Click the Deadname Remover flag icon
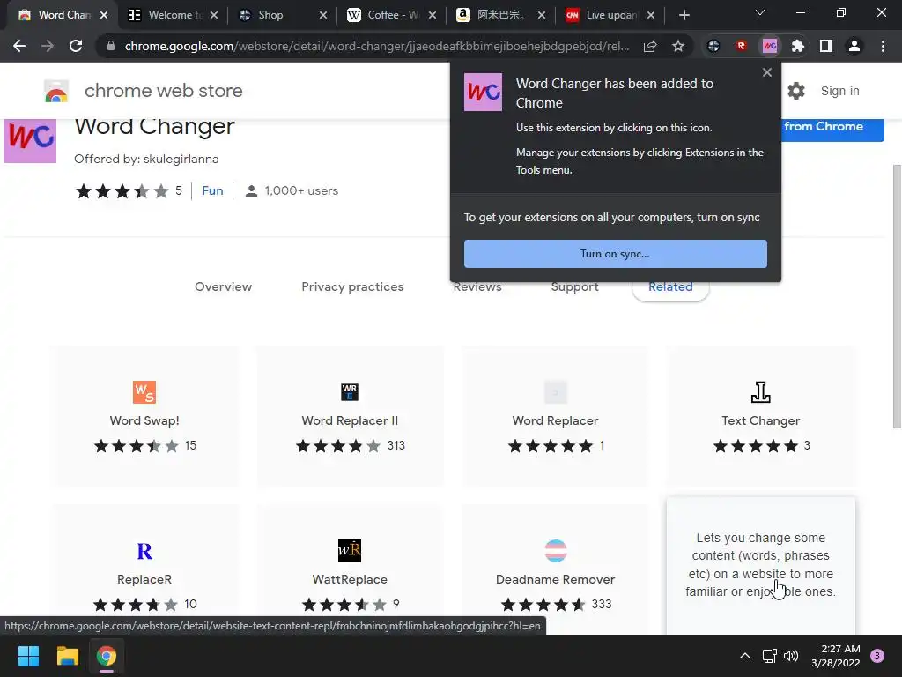The image size is (902, 677). tap(555, 551)
